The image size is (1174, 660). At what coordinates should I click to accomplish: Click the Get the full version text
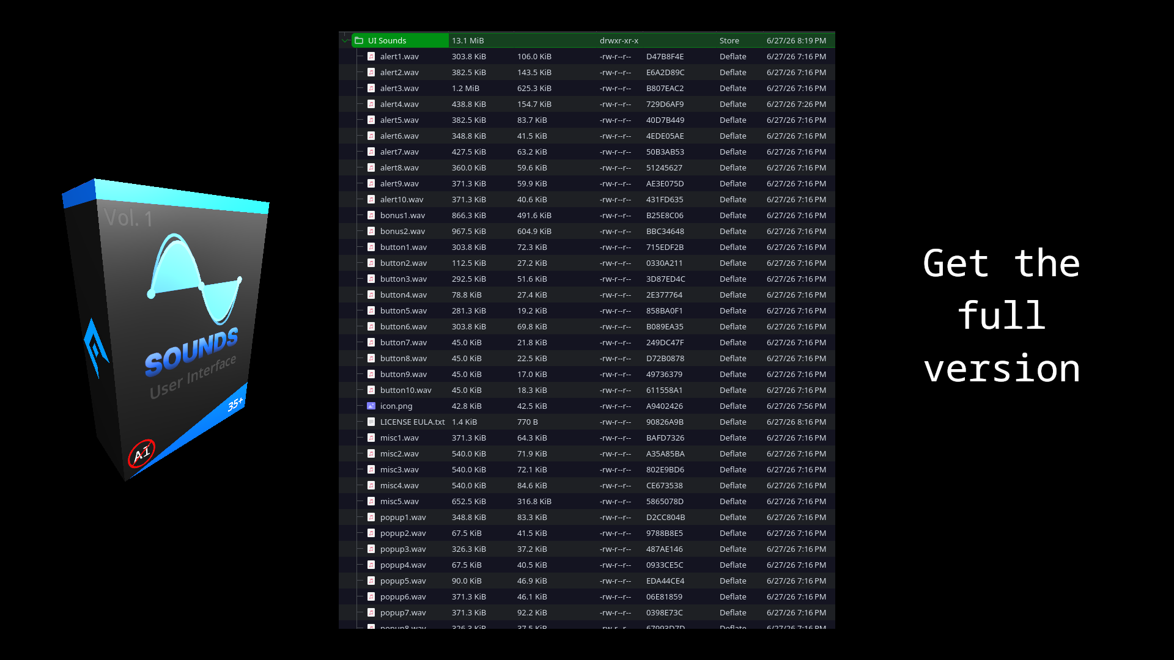[1002, 316]
